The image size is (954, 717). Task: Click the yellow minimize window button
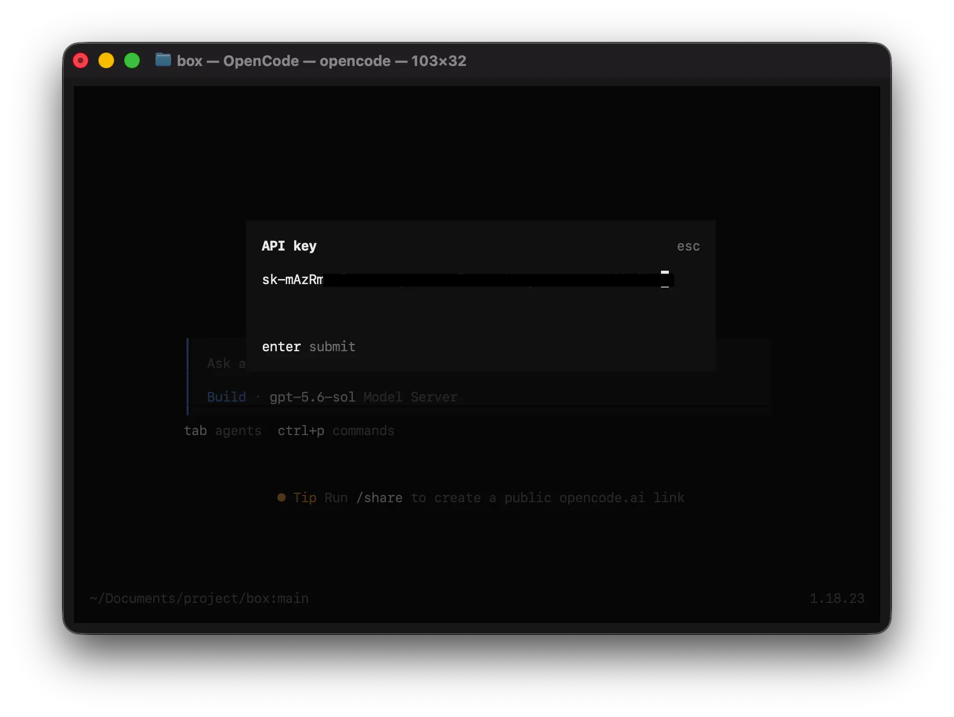pyautogui.click(x=106, y=60)
